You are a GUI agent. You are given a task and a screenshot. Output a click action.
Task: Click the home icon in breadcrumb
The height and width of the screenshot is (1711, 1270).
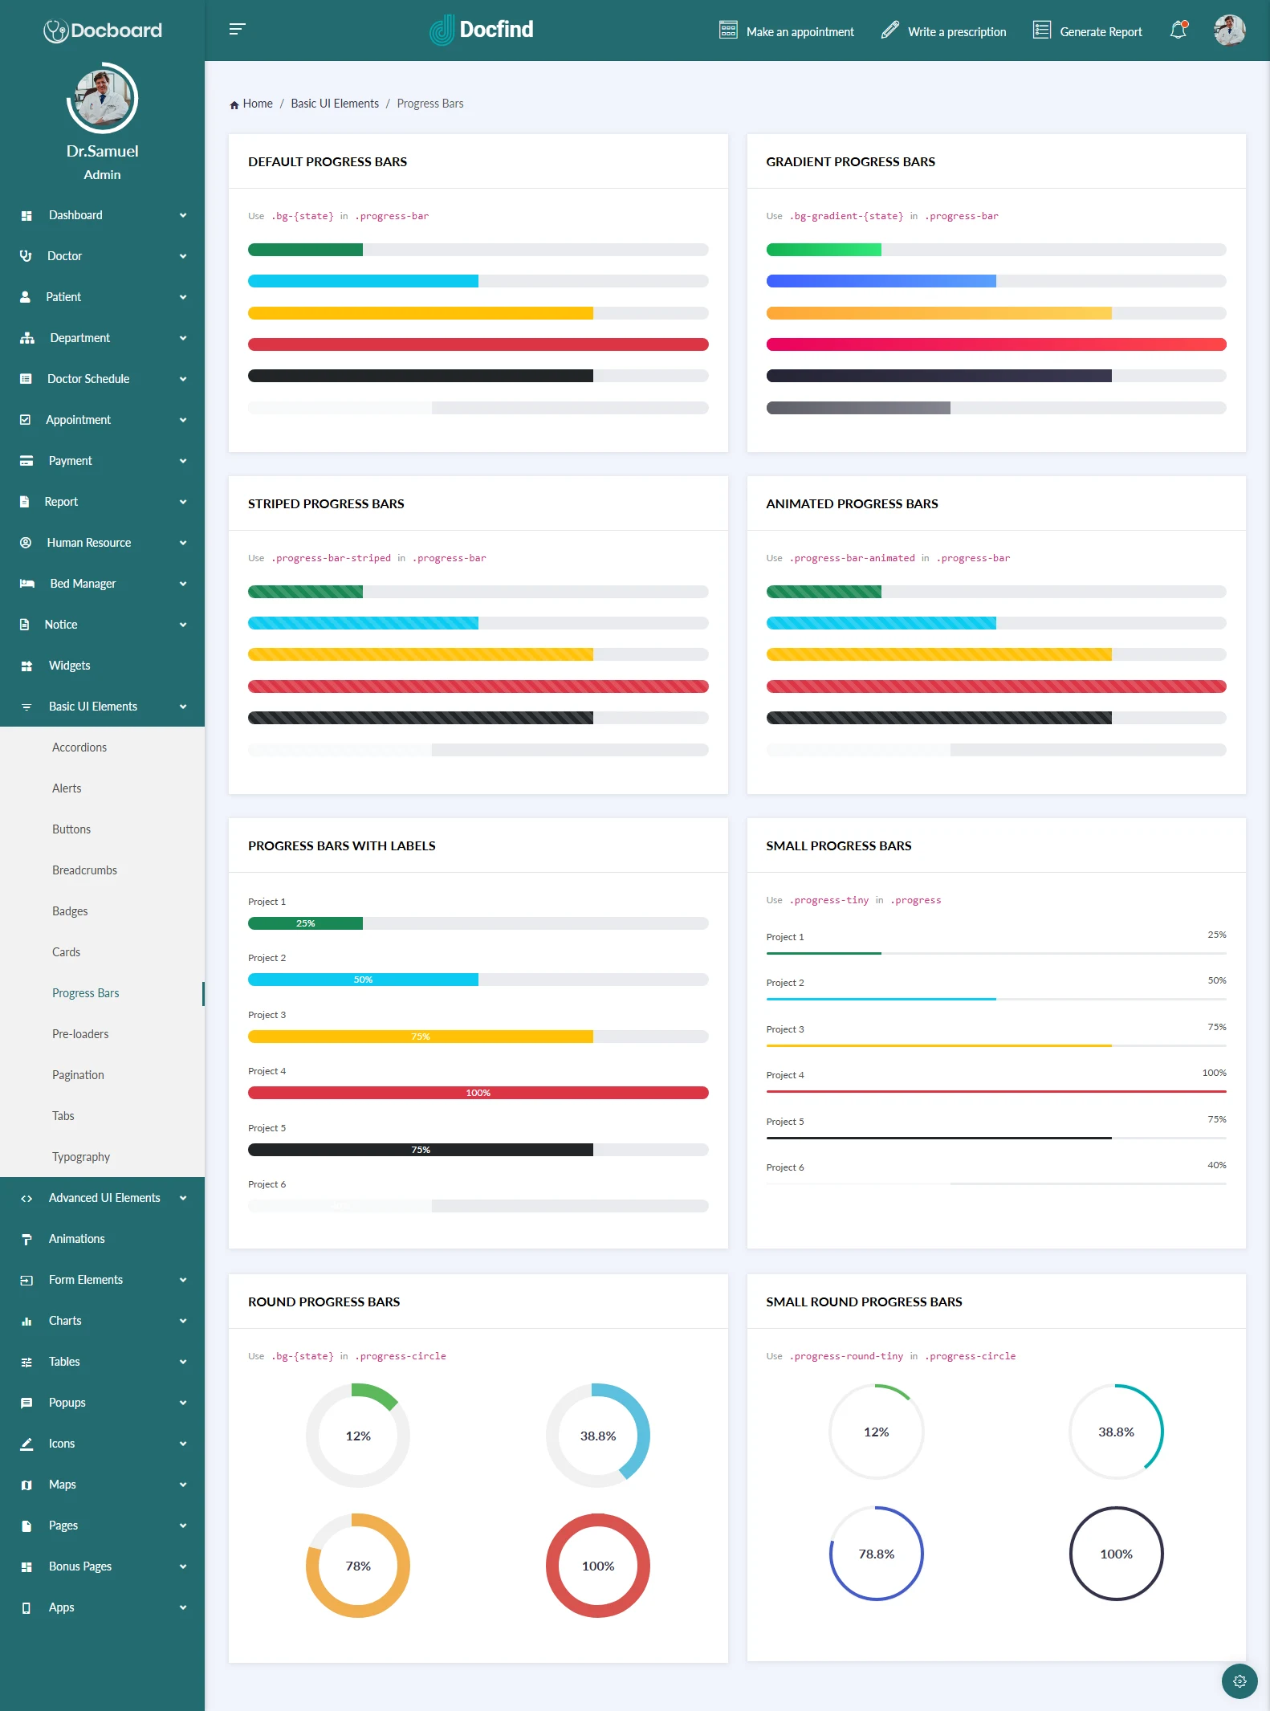pos(234,104)
